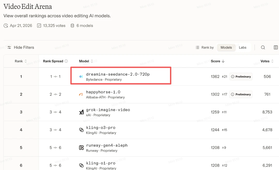279x170 pixels.
Task: Click the Alibaba happyhorse logo icon
Action: [x=81, y=94]
